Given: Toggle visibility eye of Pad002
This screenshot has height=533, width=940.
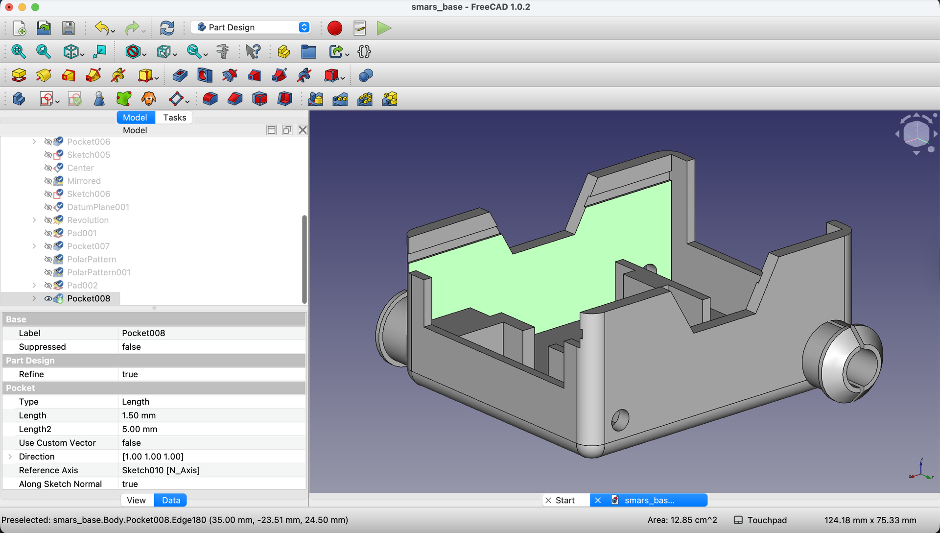Looking at the screenshot, I should (x=48, y=285).
